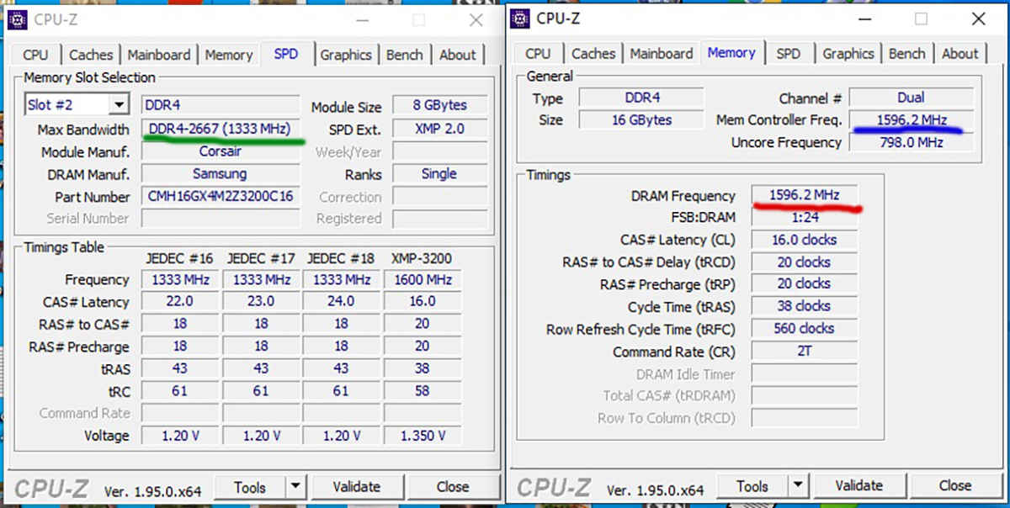
Task: Click Part Number CMH16GX4M2Z3200C16 field
Action: pyautogui.click(x=221, y=197)
